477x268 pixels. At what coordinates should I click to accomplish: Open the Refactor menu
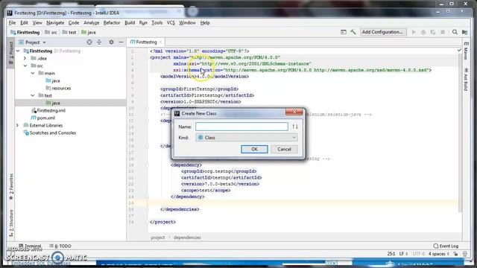point(112,23)
